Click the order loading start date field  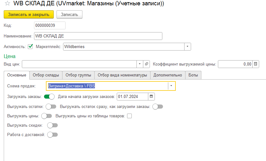(x=132, y=96)
